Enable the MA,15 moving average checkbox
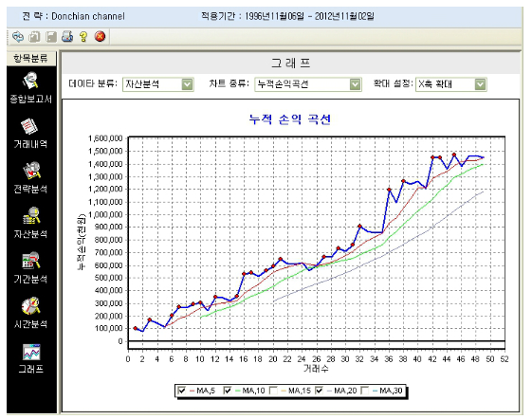 (x=273, y=391)
